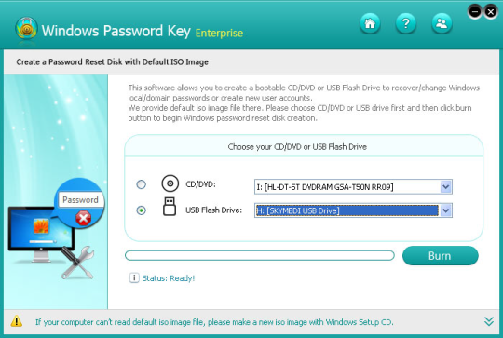Open the user account icon

[x=442, y=23]
